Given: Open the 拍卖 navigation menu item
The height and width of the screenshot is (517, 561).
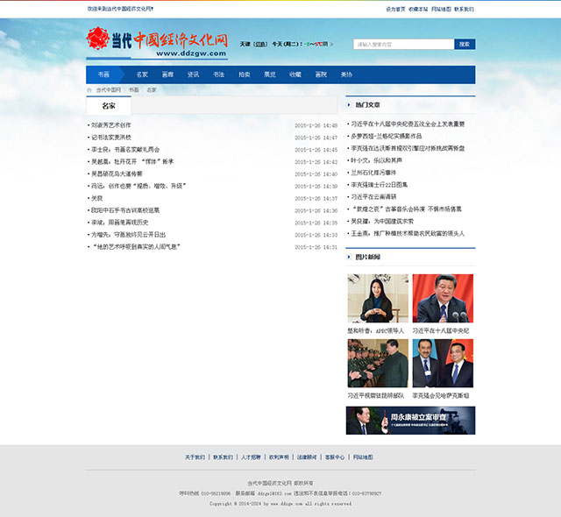Looking at the screenshot, I should point(244,74).
